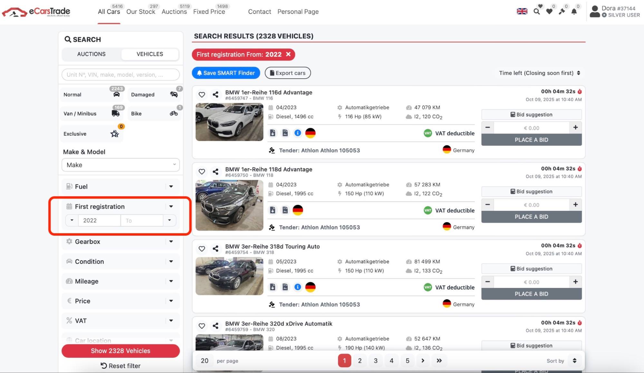Toggle the Damaged vehicle type filter

pyautogui.click(x=154, y=94)
